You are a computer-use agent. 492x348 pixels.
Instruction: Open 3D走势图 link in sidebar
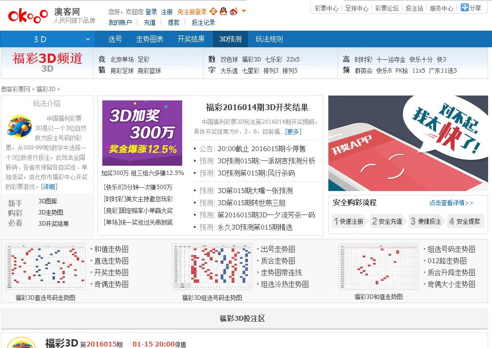pos(51,213)
